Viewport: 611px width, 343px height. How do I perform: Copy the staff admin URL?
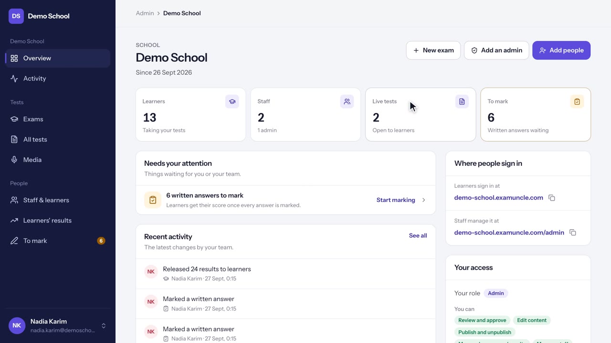point(573,232)
